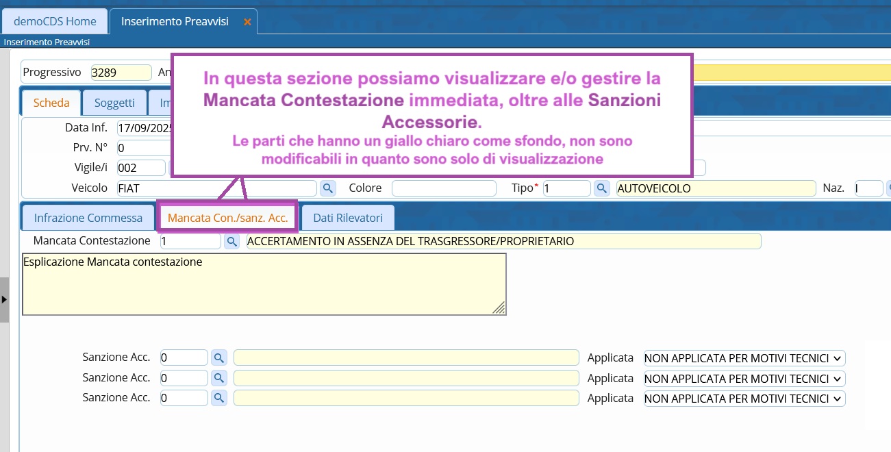Open the Dati Rilevatori tab
This screenshot has height=452, width=891.
tap(347, 218)
